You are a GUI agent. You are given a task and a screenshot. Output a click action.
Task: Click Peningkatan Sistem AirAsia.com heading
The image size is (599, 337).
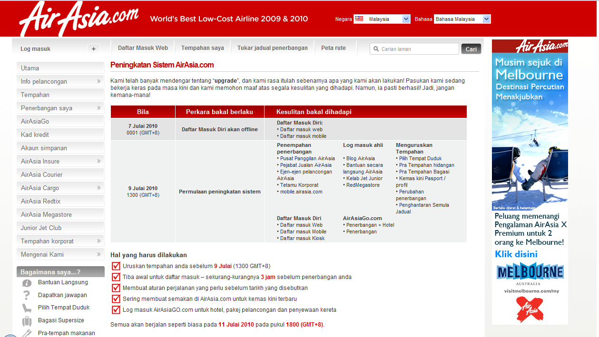[162, 65]
